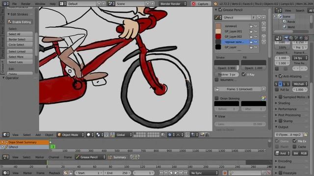The height and width of the screenshot is (176, 314).
Task: Click Select Linked button
Action: click(x=20, y=51)
